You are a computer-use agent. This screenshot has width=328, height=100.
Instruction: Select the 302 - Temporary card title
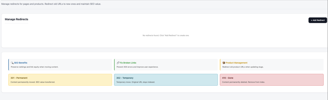point(125,78)
